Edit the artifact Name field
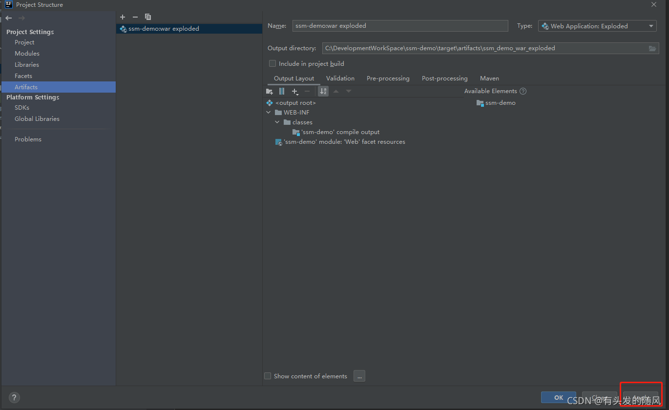 click(400, 26)
